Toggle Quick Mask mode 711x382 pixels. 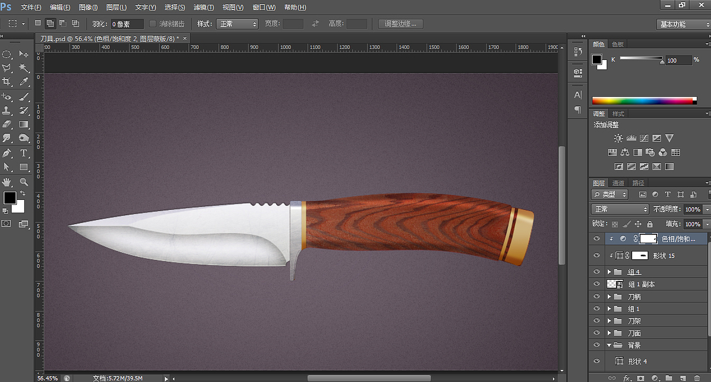click(x=7, y=224)
